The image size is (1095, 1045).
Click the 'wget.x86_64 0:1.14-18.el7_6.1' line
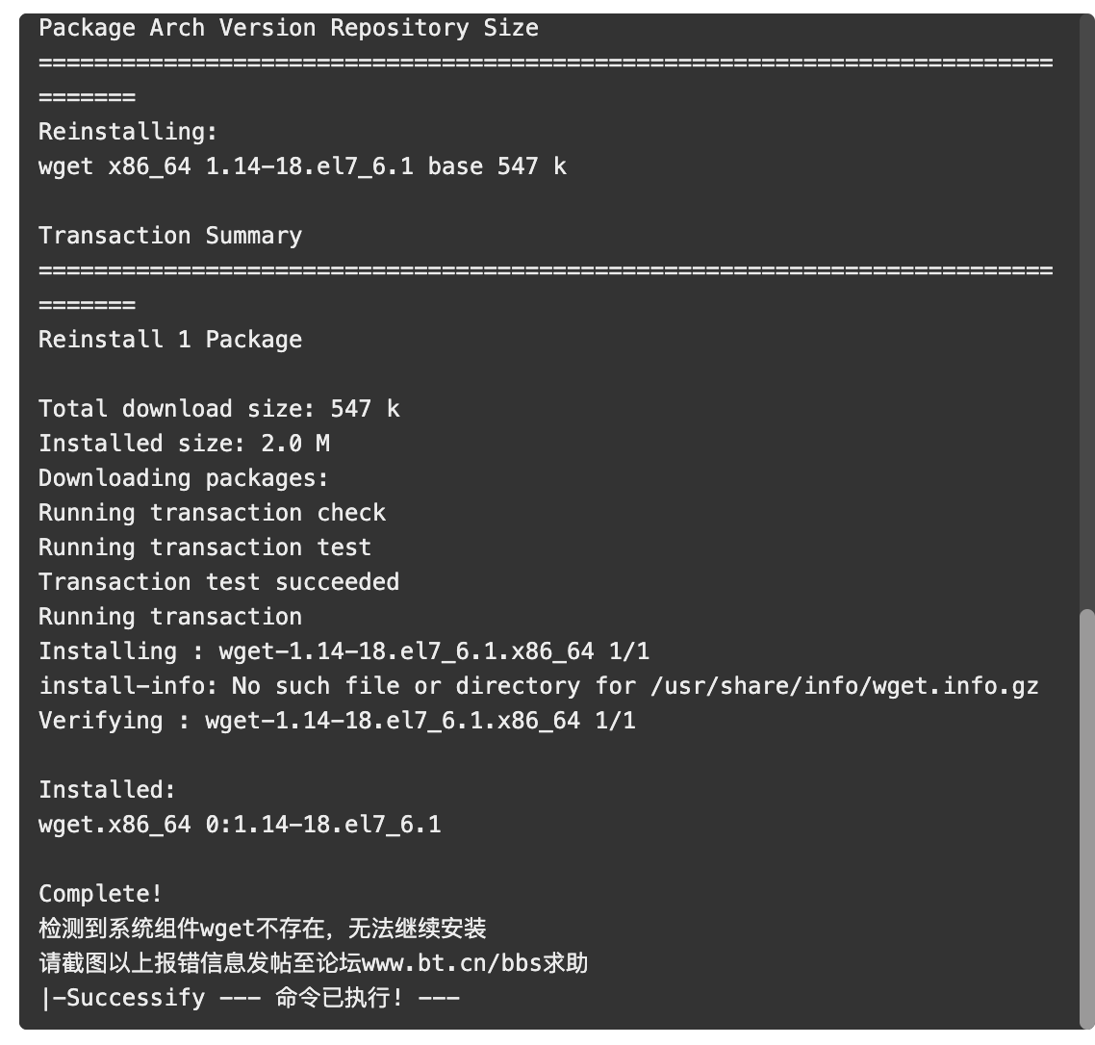tap(240, 825)
